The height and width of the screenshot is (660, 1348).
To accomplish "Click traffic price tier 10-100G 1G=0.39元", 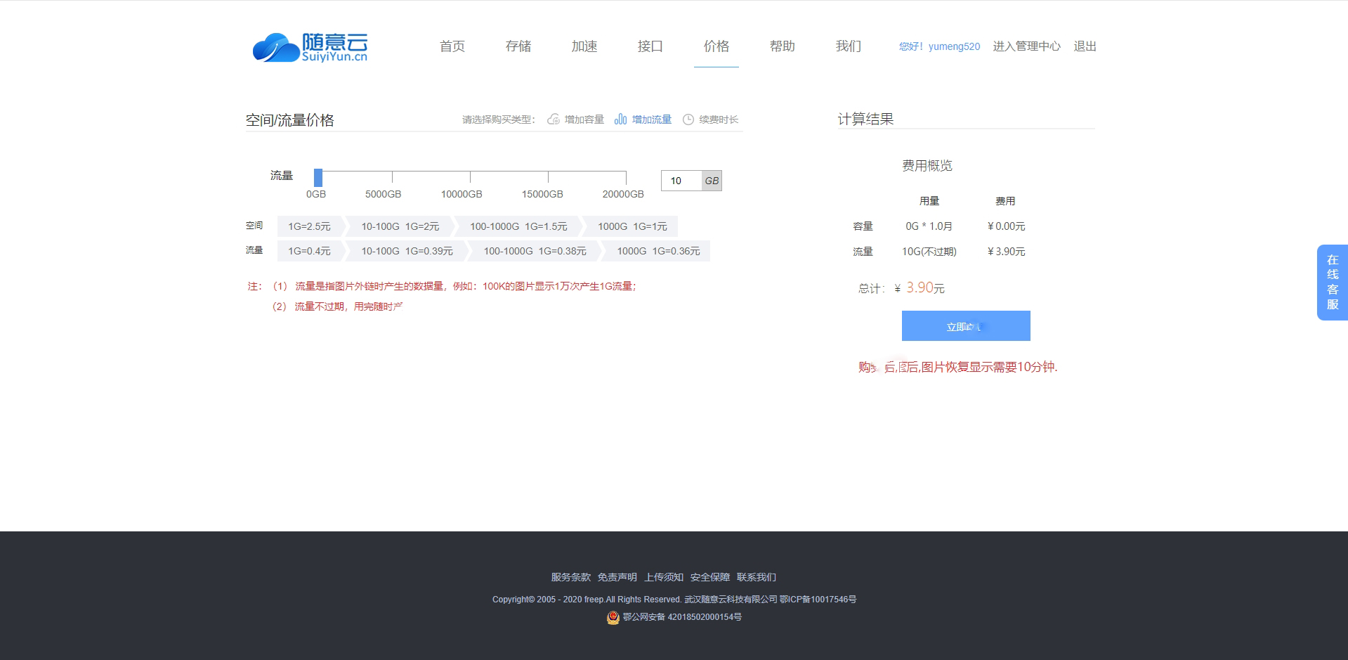I will pyautogui.click(x=407, y=251).
